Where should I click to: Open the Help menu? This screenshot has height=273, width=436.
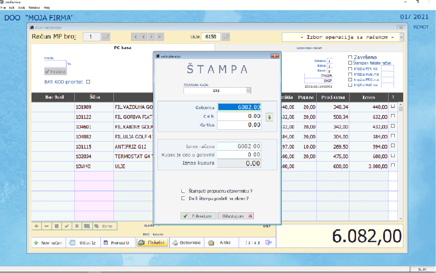[x=47, y=8]
